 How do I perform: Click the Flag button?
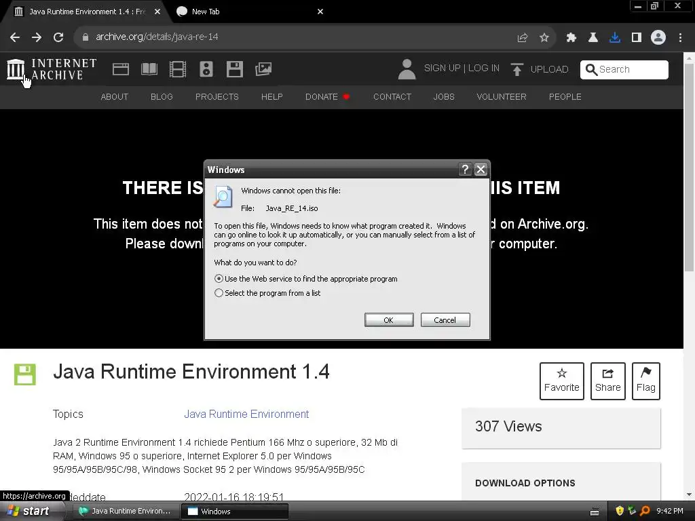click(x=646, y=381)
